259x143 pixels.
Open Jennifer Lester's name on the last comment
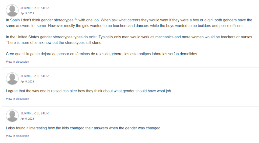[34, 113]
